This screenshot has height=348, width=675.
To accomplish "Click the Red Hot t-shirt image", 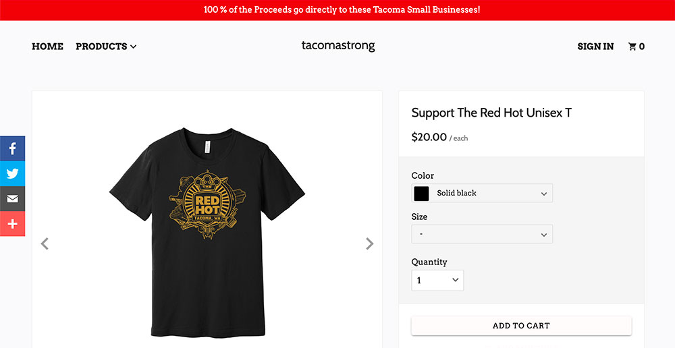I will tap(207, 232).
